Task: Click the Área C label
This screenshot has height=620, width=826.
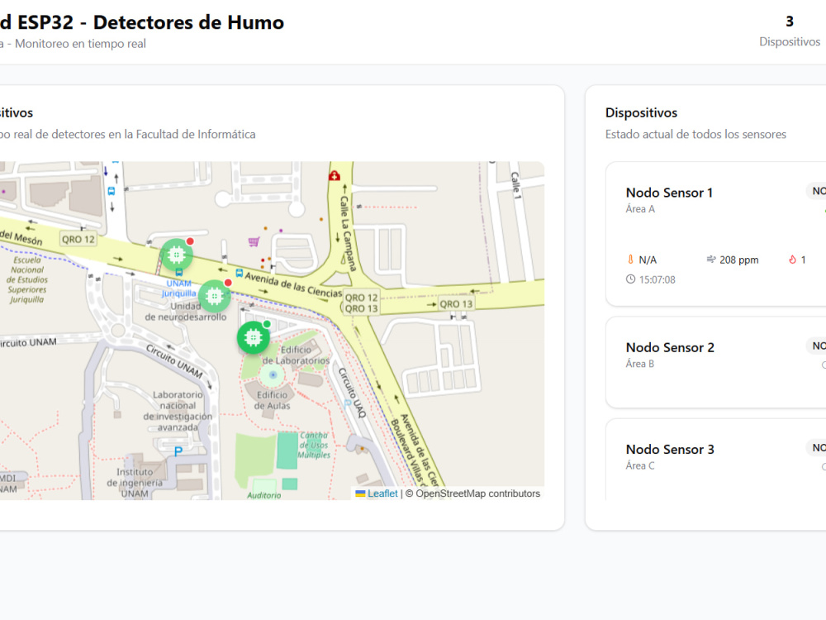Action: 640,465
